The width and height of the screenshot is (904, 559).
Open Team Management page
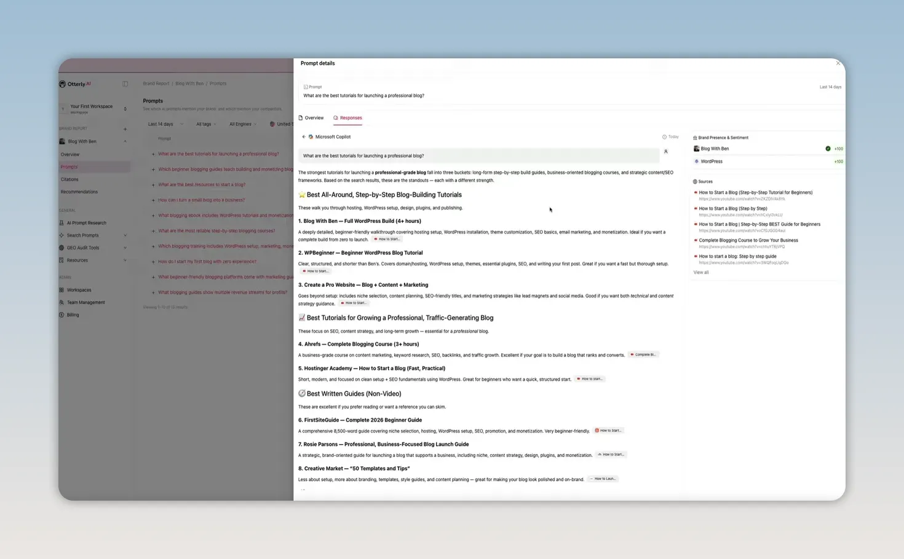point(85,302)
